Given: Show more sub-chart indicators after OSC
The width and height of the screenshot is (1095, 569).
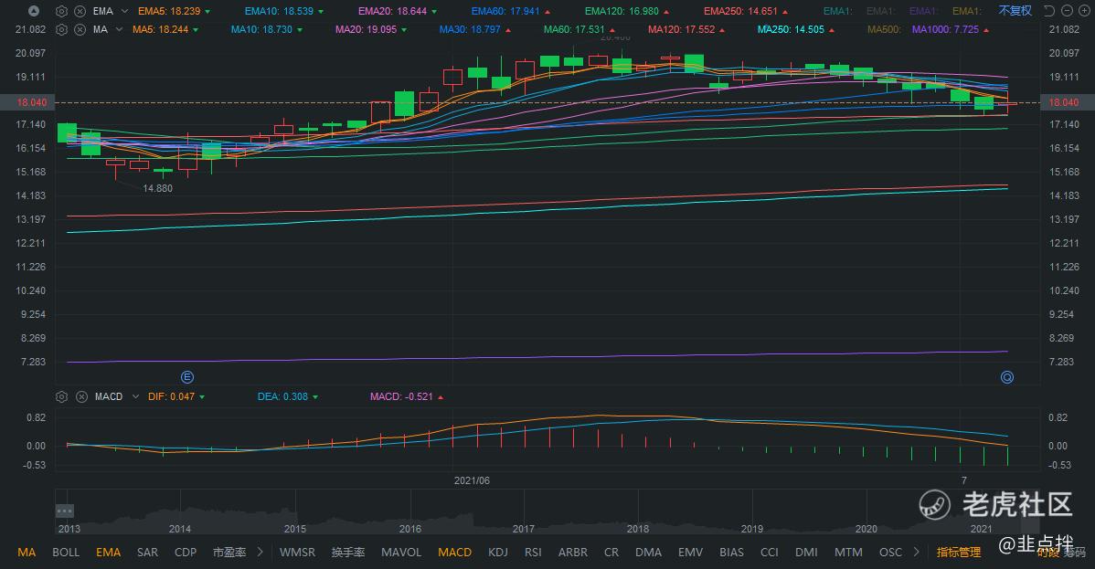Looking at the screenshot, I should [916, 552].
